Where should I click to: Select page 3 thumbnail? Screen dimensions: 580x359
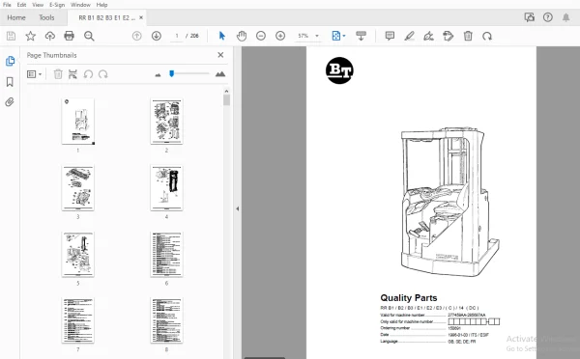[x=77, y=188]
